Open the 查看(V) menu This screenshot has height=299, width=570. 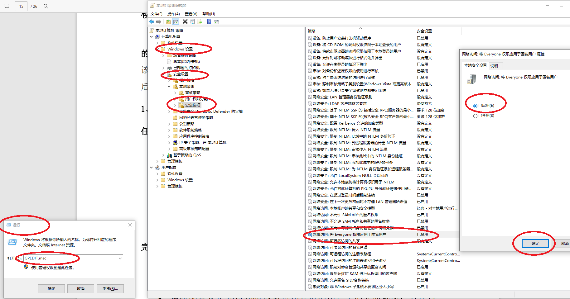pyautogui.click(x=191, y=14)
